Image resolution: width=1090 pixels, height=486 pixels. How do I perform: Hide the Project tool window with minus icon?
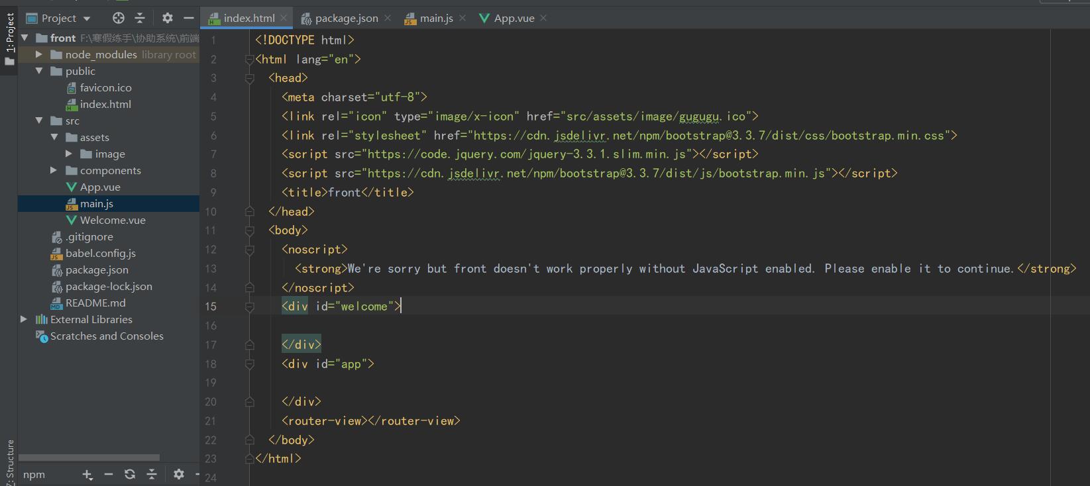tap(189, 18)
